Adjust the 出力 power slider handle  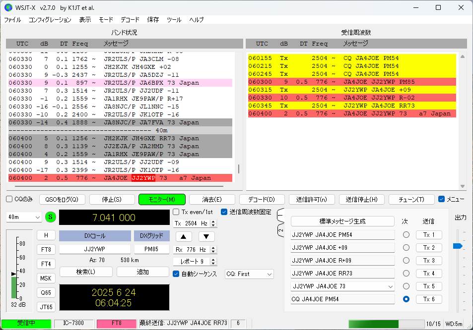[x=458, y=246]
